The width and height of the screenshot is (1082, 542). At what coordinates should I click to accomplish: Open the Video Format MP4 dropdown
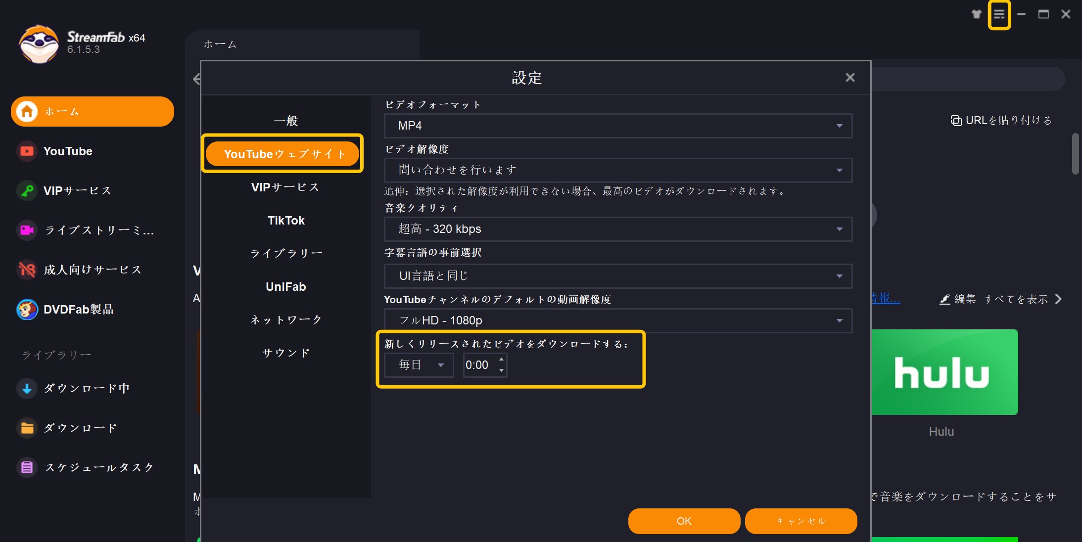(618, 126)
